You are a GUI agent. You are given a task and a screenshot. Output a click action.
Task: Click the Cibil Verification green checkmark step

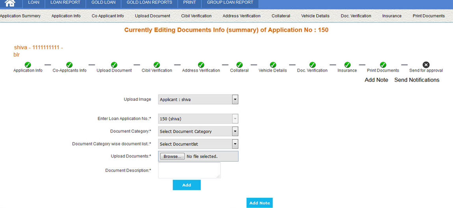[x=156, y=65]
